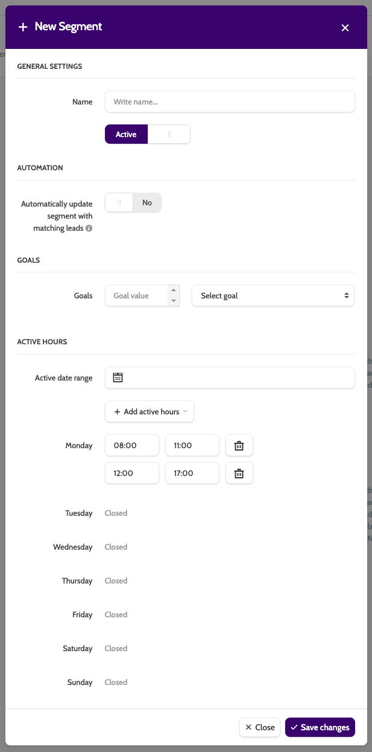
Task: Click the Save changes button
Action: (320, 727)
